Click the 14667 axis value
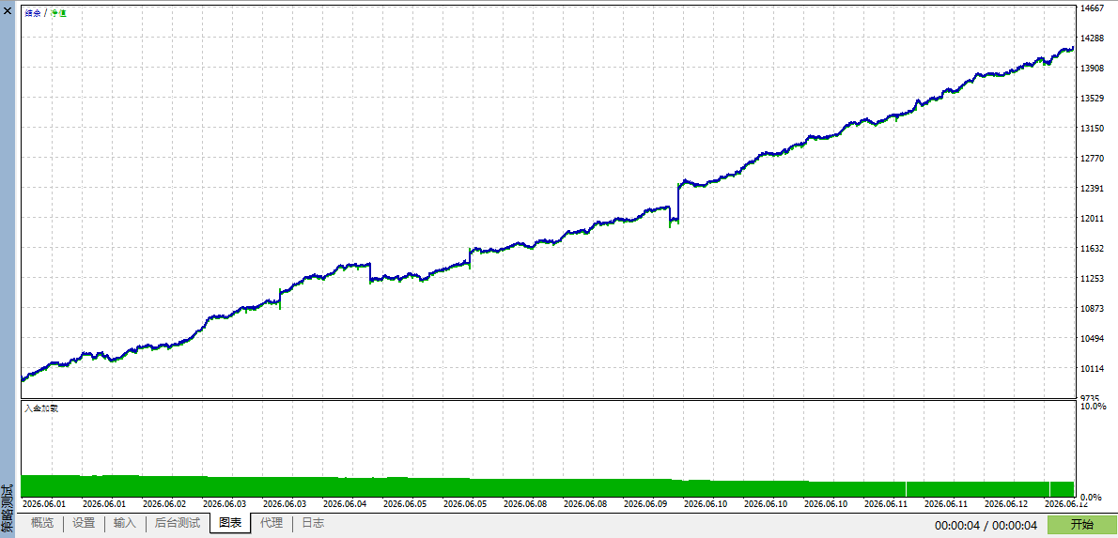This screenshot has width=1118, height=538. coord(1094,8)
